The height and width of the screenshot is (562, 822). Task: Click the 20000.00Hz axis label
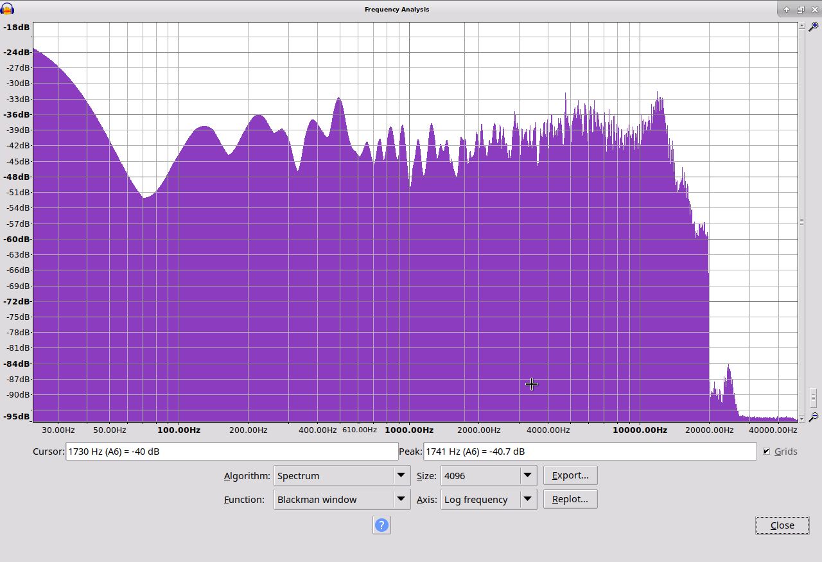pyautogui.click(x=709, y=430)
